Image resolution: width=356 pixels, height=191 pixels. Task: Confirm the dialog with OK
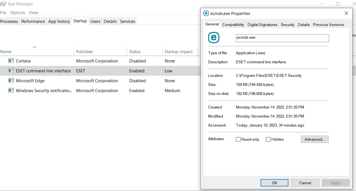click(275, 183)
